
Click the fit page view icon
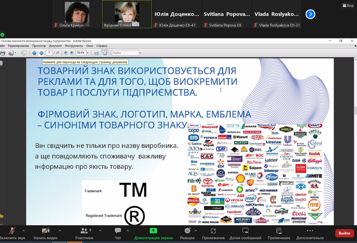105,52
